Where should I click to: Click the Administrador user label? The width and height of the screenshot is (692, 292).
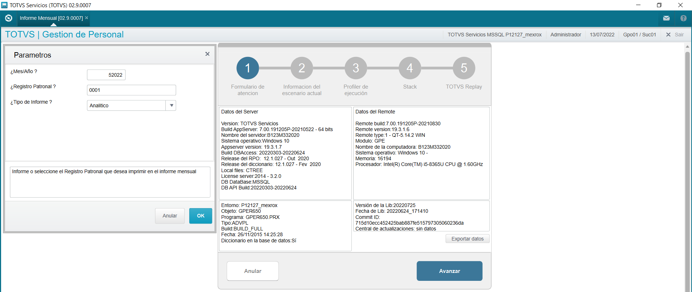[565, 35]
